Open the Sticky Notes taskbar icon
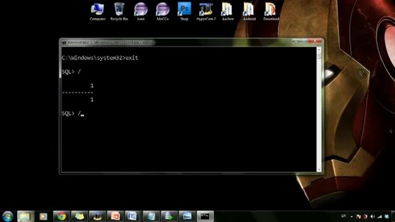Screen dimensions: 395x222 [x=80, y=216]
